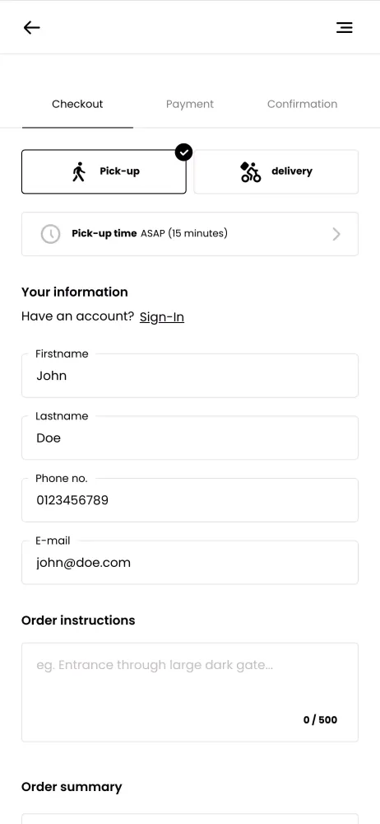Image resolution: width=380 pixels, height=824 pixels.
Task: Switch to the Confirmation tab
Action: [x=303, y=104]
